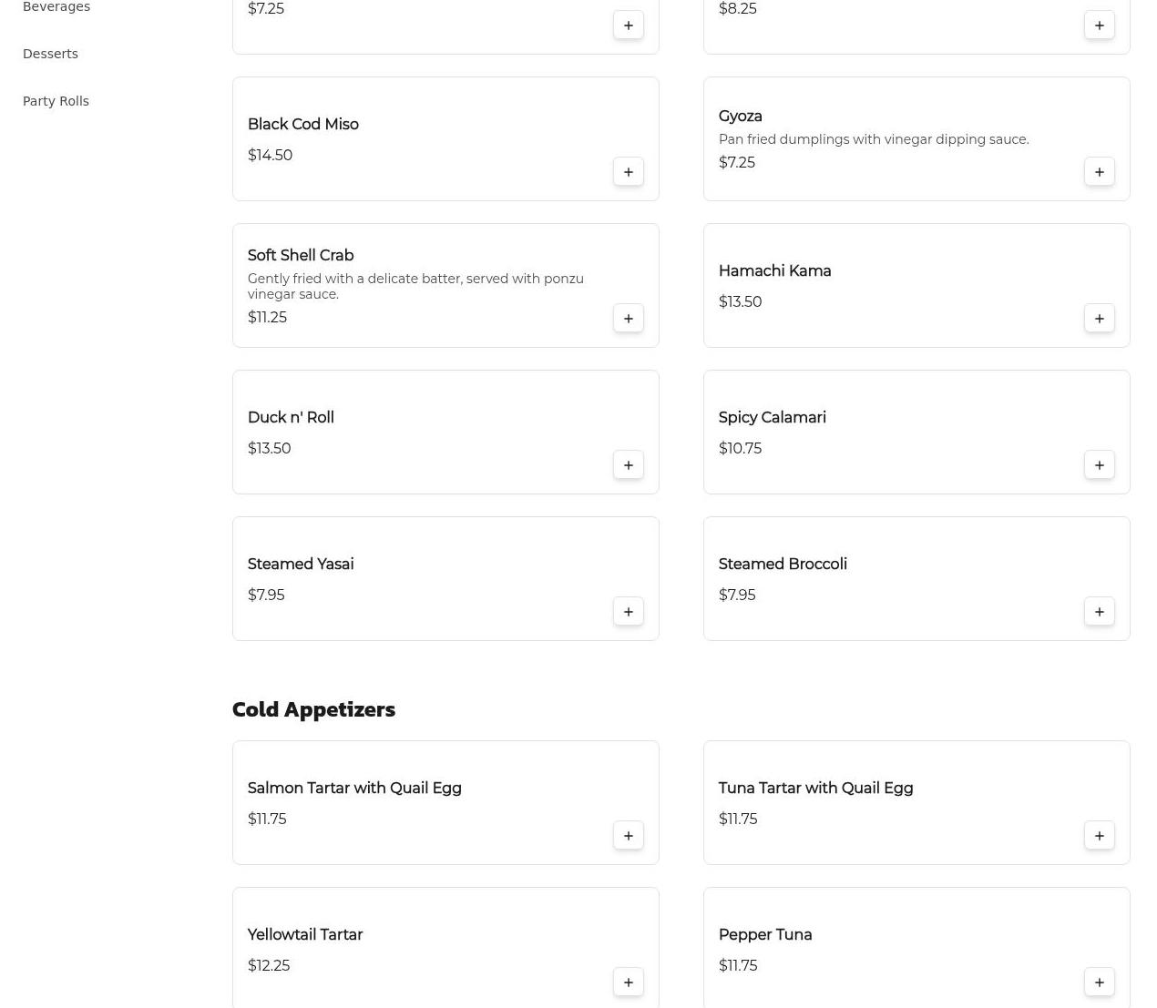
Task: Add Hamachi Kama using plus button
Action: pyautogui.click(x=1099, y=319)
